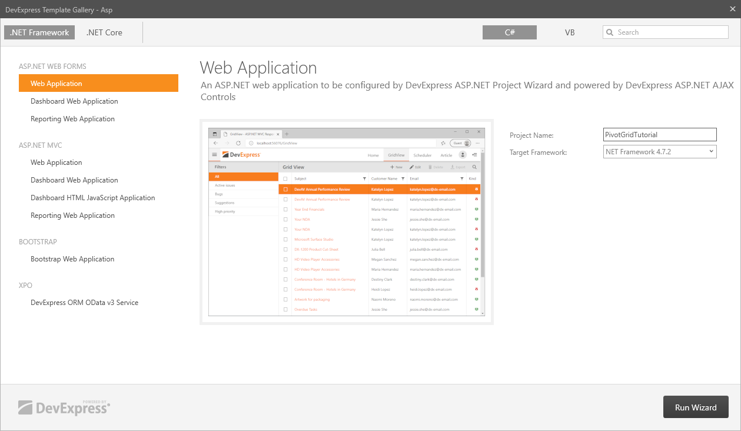
Task: Click the XPO section header
Action: pos(25,286)
